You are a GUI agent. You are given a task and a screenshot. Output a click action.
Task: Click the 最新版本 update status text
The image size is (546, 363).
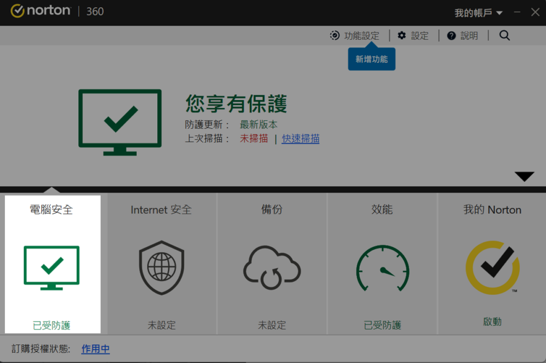pyautogui.click(x=259, y=124)
